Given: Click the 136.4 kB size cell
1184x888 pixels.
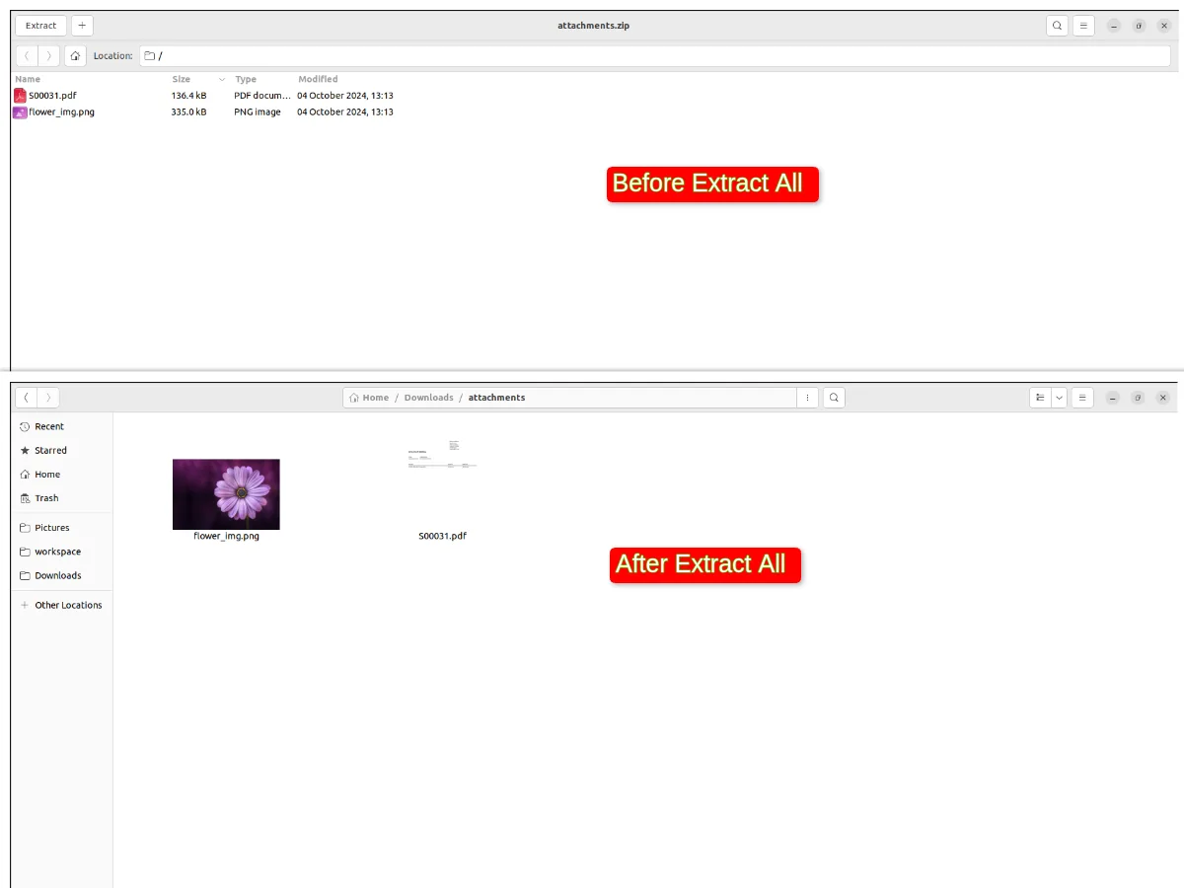Looking at the screenshot, I should coord(189,96).
